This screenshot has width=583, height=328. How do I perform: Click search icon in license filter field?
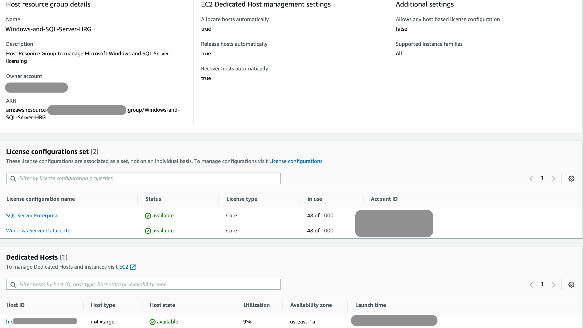click(13, 179)
